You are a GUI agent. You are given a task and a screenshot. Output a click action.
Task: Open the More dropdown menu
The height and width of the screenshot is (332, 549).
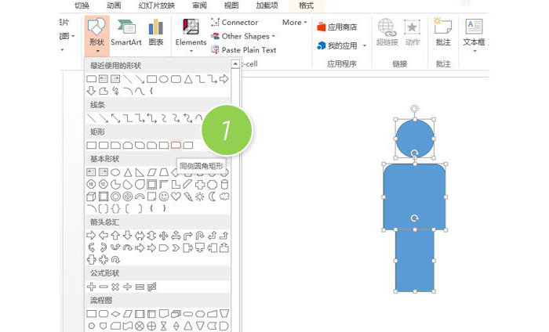pos(294,23)
